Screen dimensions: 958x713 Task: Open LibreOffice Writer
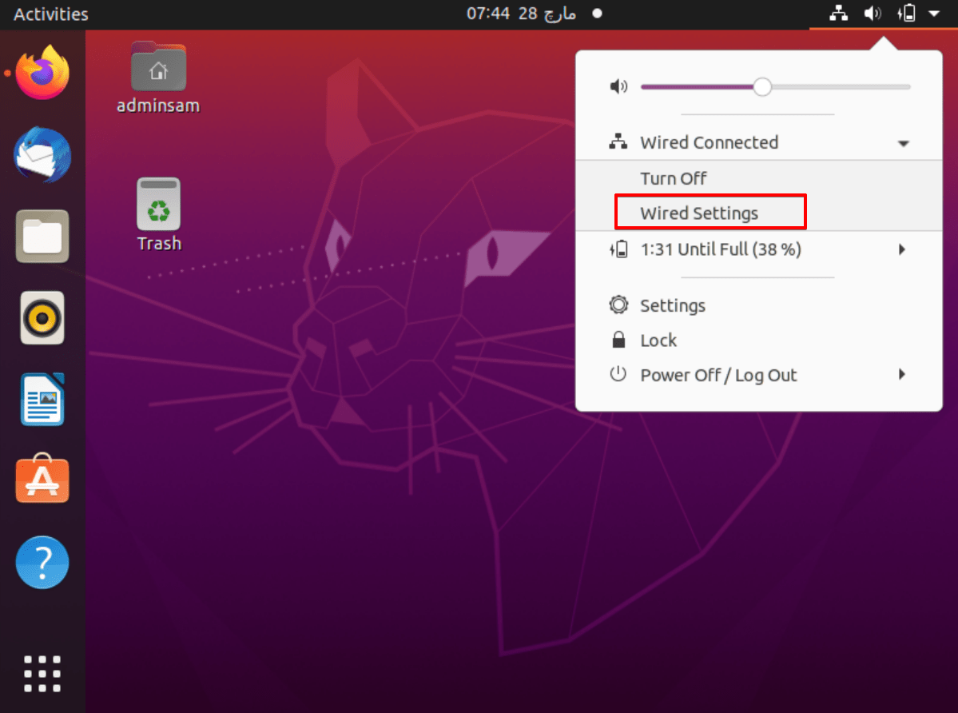point(42,399)
